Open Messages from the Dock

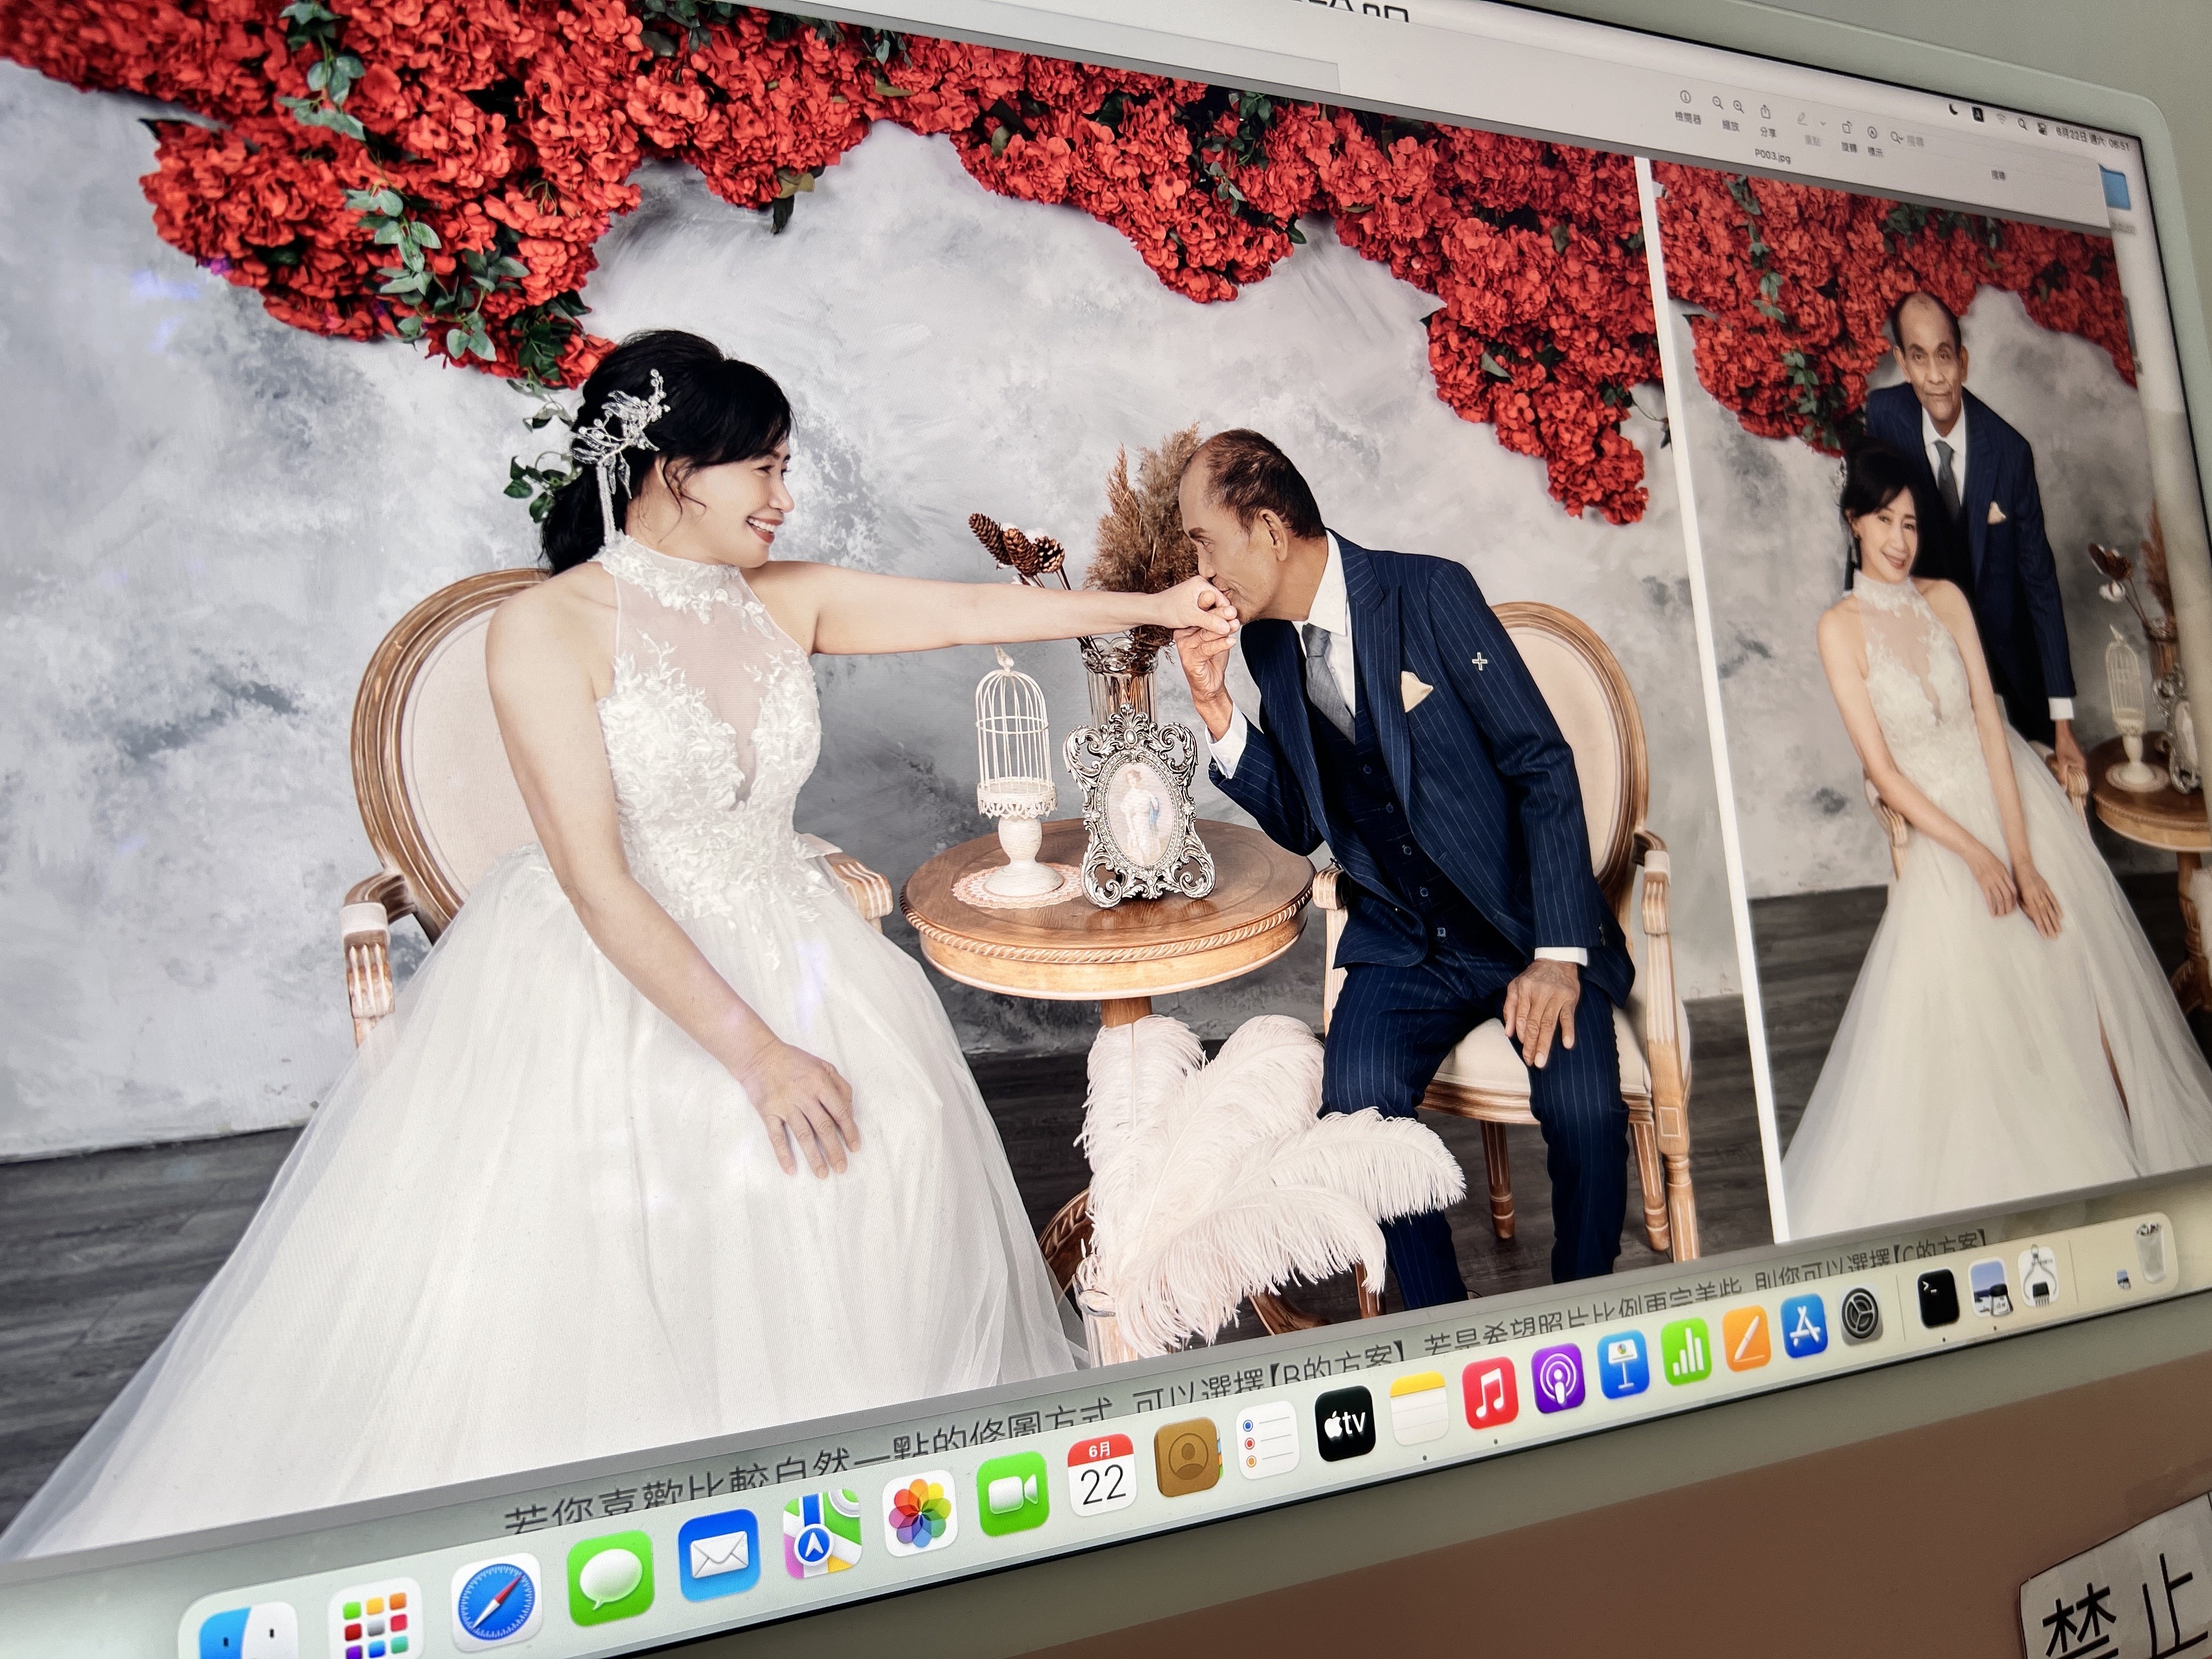610,1578
